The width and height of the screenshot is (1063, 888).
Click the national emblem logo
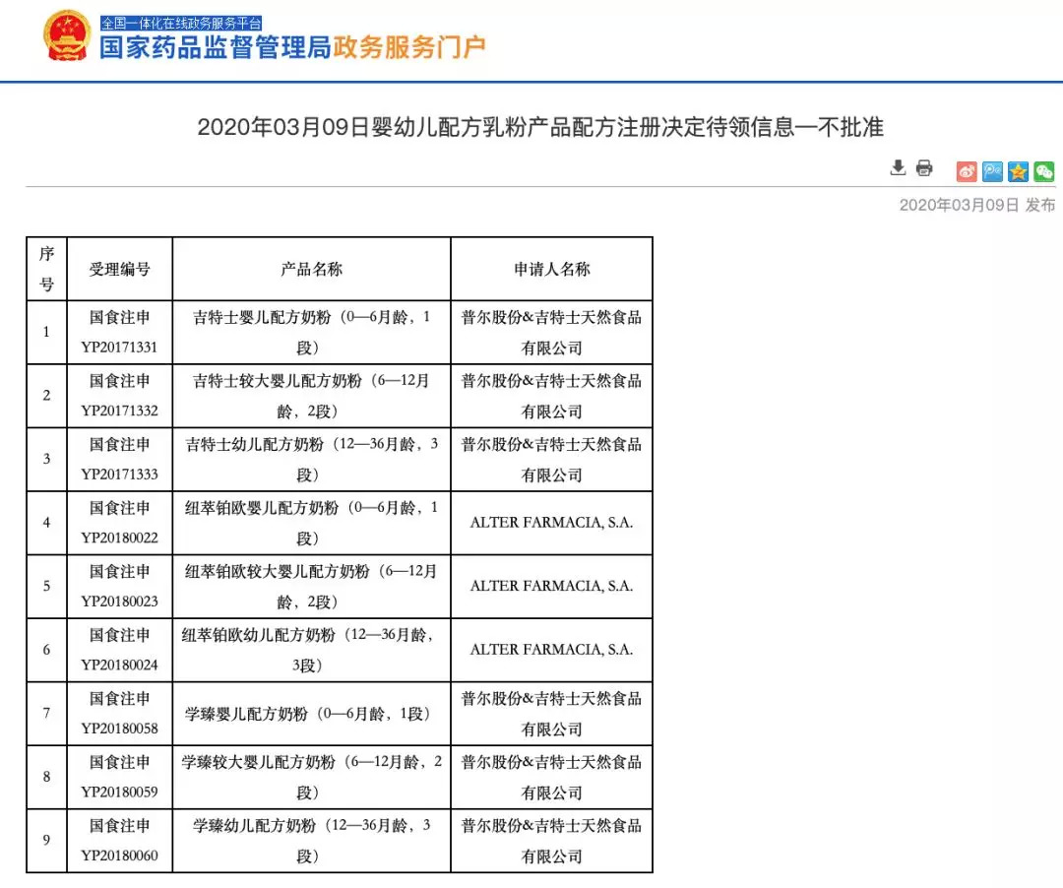(x=67, y=36)
